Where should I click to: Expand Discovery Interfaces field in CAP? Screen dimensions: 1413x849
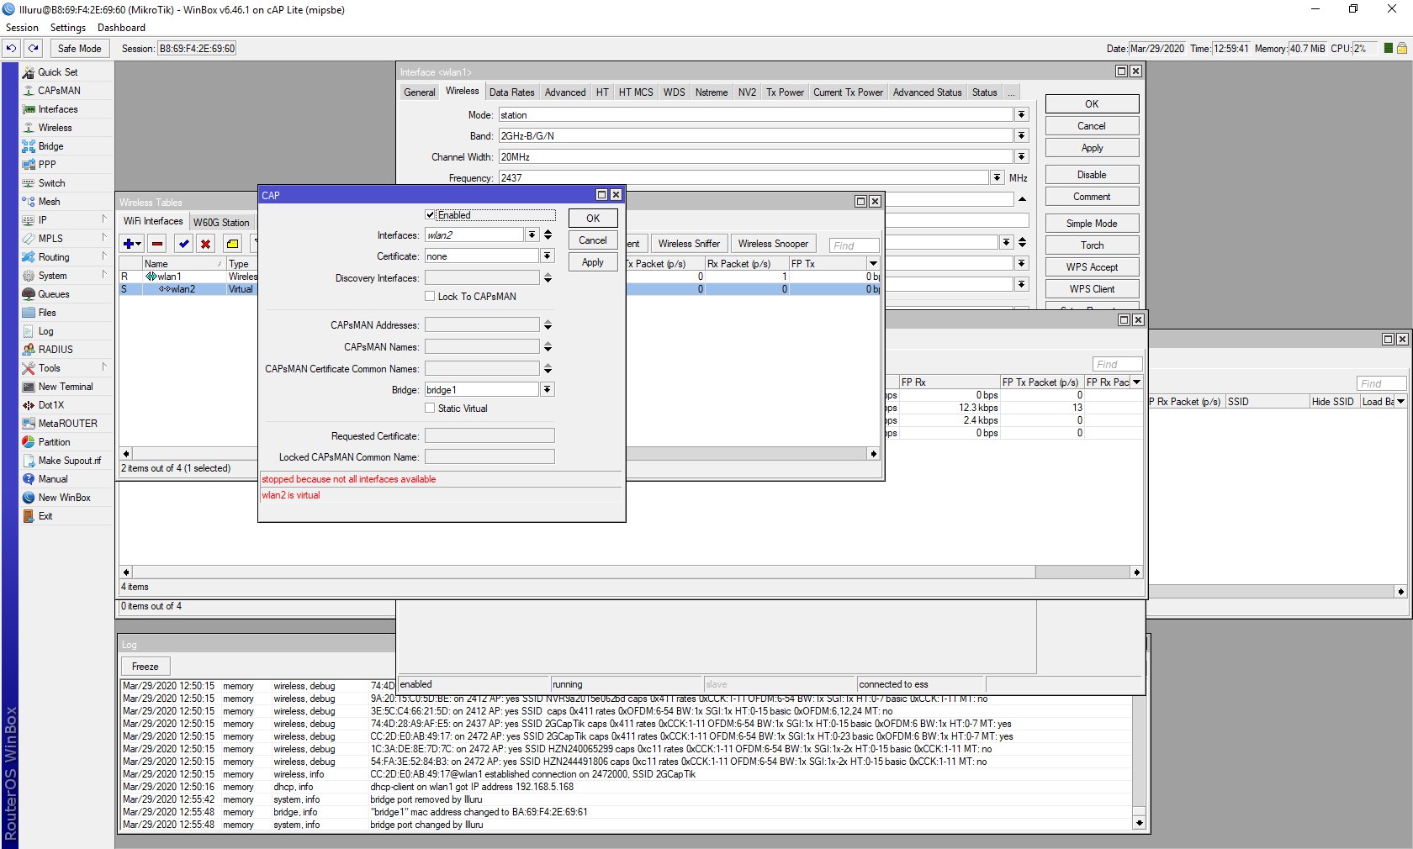tap(548, 278)
